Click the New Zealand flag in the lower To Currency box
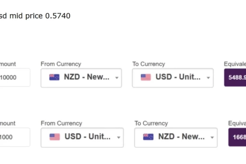 click(x=148, y=137)
